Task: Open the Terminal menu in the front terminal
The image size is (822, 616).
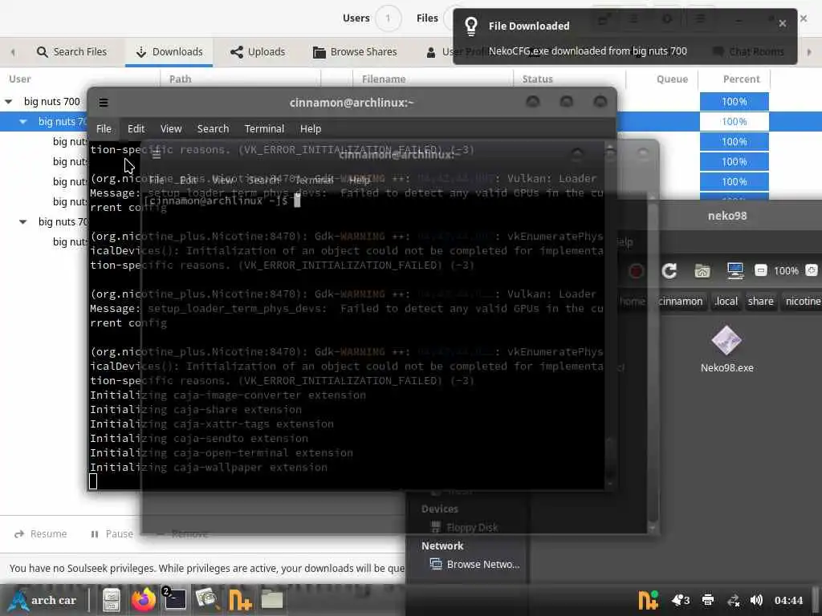Action: [264, 129]
